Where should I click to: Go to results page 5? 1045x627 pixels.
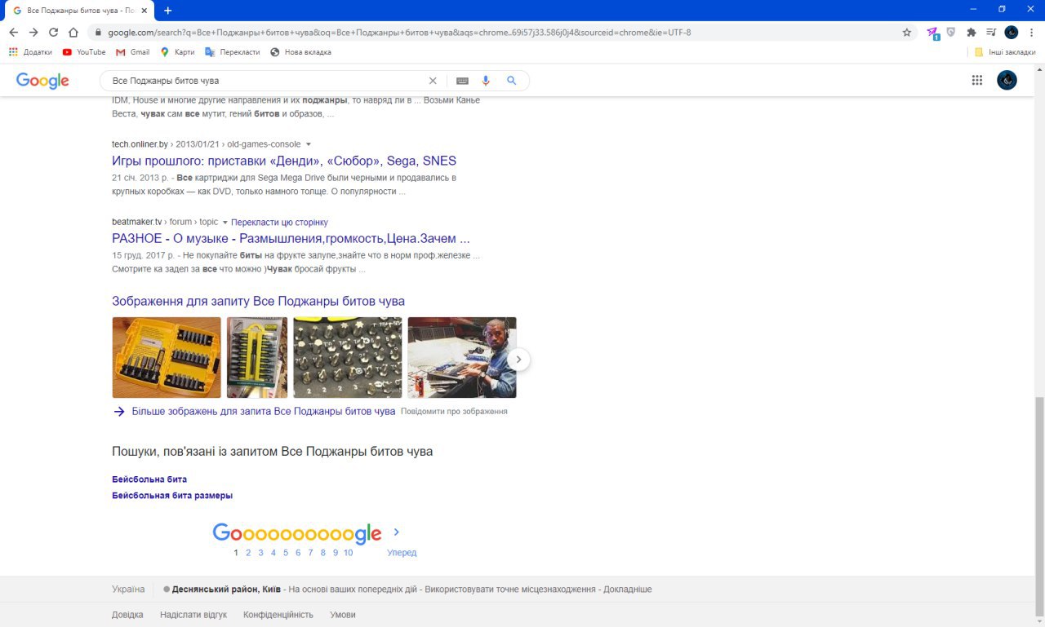click(x=286, y=553)
